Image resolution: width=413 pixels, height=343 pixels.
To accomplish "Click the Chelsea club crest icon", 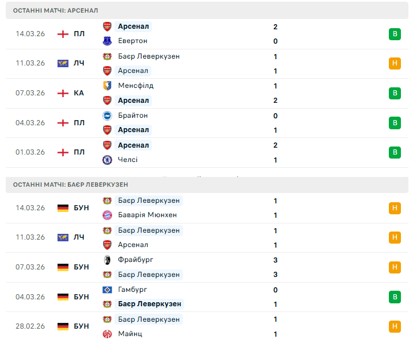I will (107, 160).
